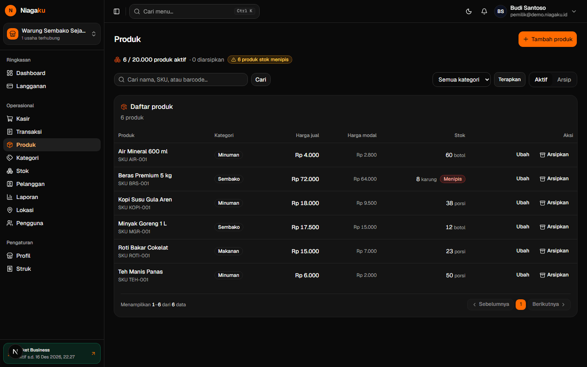Image resolution: width=587 pixels, height=367 pixels.
Task: Open Paket Business plan arrow link
Action: (x=93, y=354)
